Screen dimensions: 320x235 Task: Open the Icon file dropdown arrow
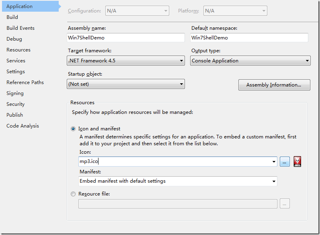274,162
